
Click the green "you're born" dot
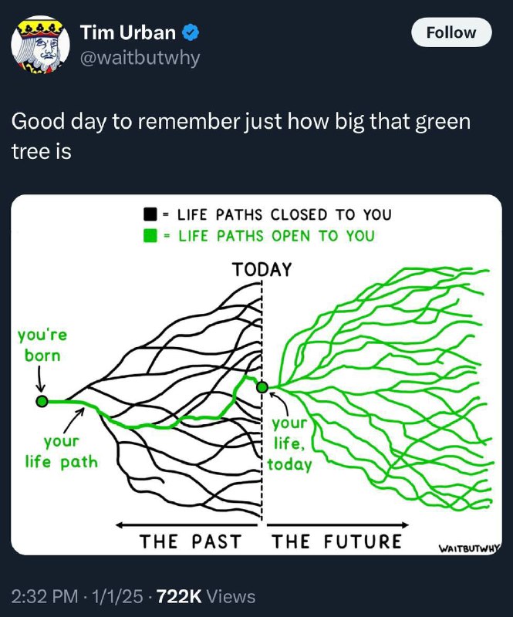(x=42, y=401)
